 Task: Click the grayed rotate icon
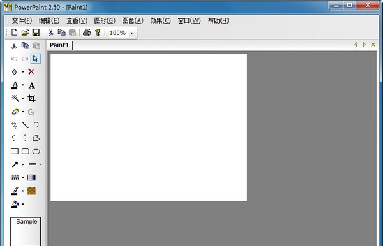click(x=31, y=112)
